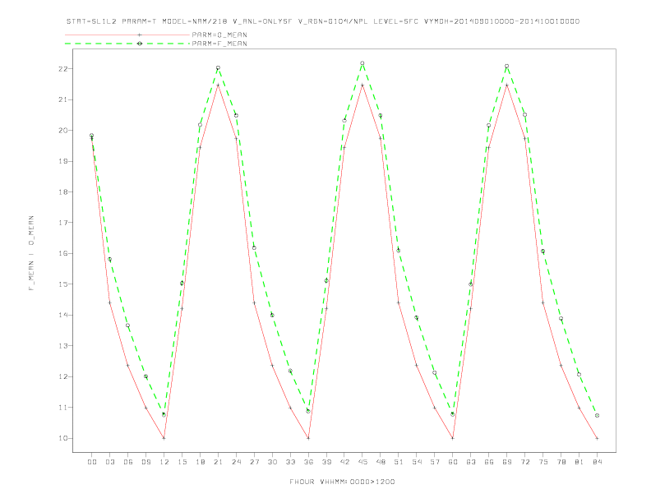The image size is (651, 503).
Task: Click y-axis tick label 20
Action: point(62,131)
